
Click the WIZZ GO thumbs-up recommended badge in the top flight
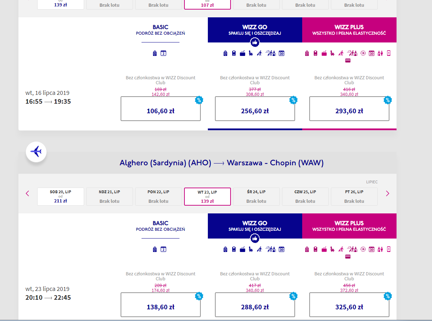point(255,42)
